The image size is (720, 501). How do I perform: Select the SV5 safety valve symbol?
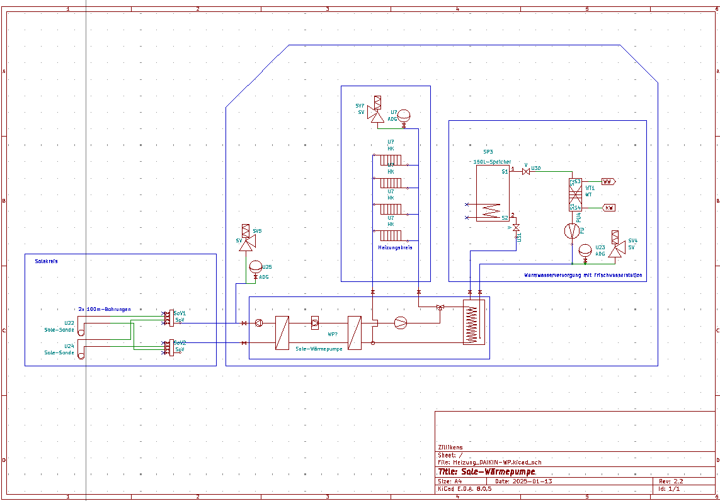[245, 242]
